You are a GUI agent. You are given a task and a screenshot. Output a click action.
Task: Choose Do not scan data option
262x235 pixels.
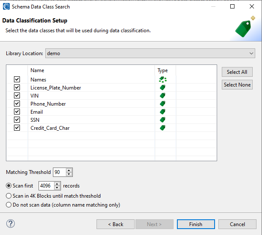click(9, 205)
